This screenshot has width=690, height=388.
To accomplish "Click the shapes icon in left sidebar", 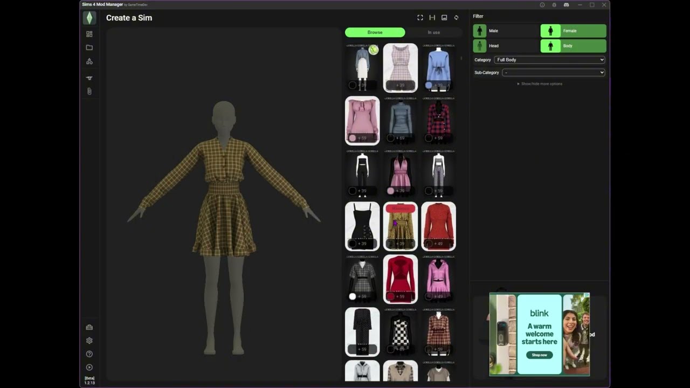I will tap(89, 61).
